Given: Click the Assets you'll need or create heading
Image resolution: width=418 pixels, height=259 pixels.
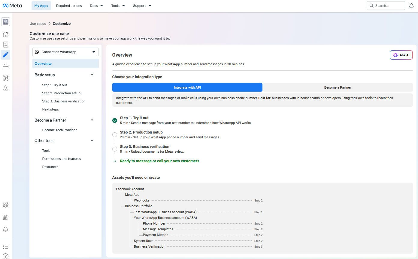Looking at the screenshot, I should (136, 178).
